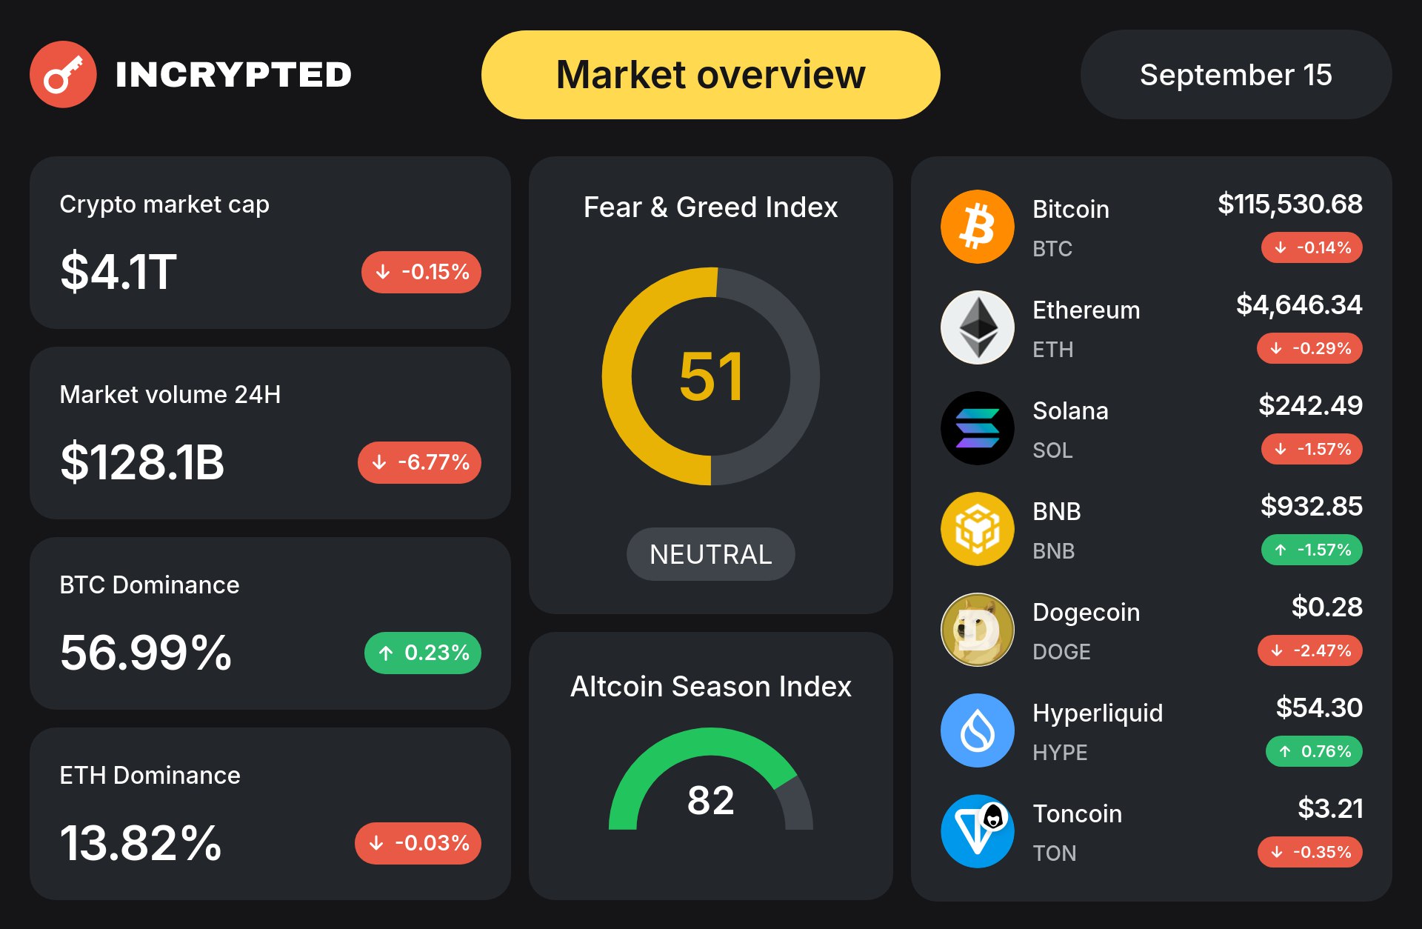
Task: Open the Market overview tab
Action: pos(711,75)
